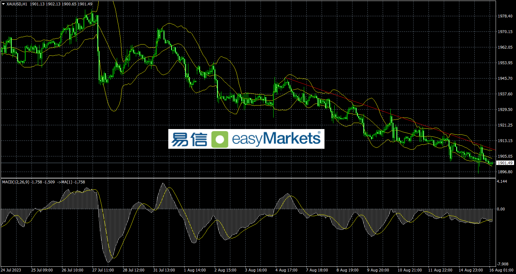Click the 4 Aug 17:00 time label

pyautogui.click(x=287, y=270)
